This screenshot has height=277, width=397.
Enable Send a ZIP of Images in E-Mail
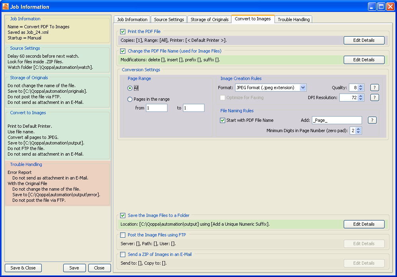(x=123, y=254)
